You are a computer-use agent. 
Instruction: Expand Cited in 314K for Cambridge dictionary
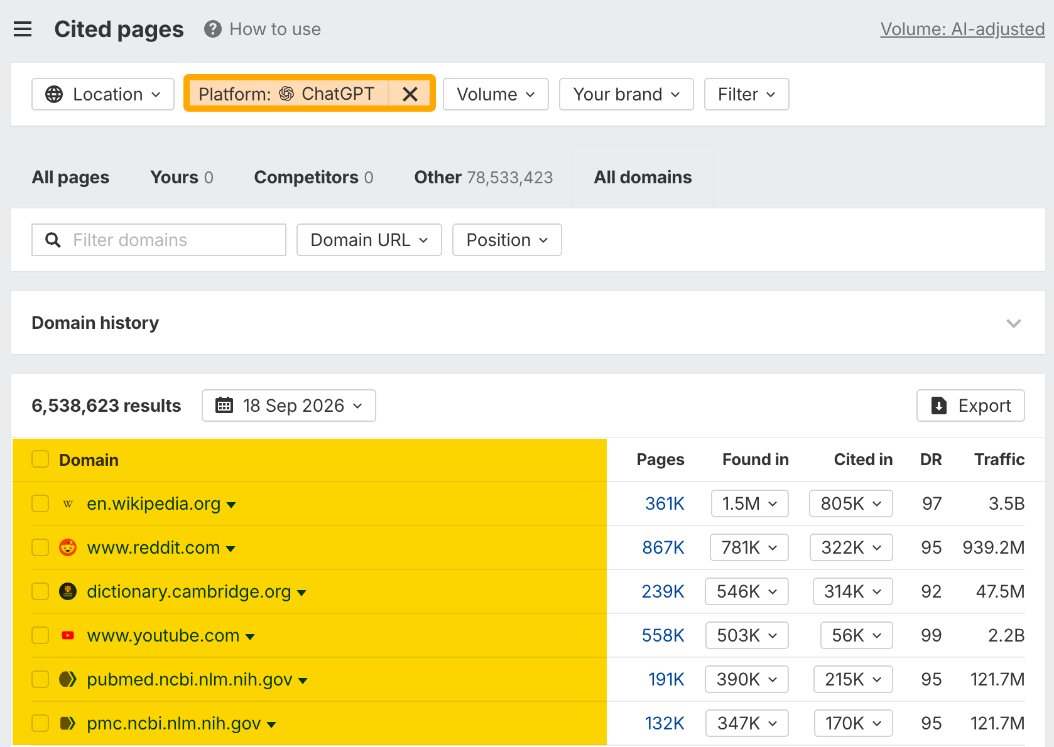[x=853, y=591]
